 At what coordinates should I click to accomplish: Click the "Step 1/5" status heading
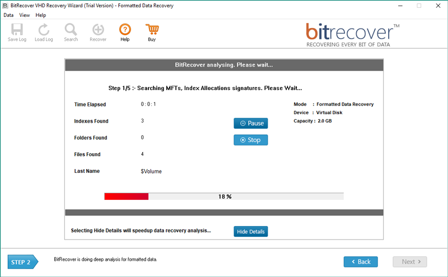205,88
